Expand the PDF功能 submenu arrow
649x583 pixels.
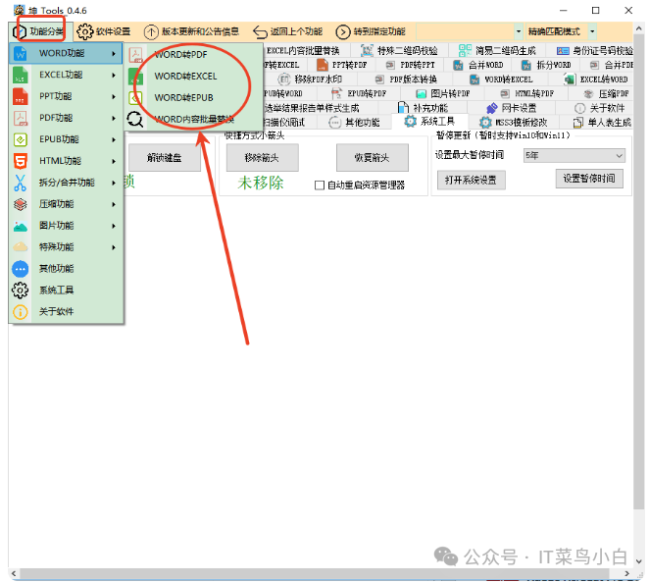114,118
